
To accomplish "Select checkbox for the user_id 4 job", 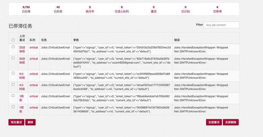I will point(13,73).
